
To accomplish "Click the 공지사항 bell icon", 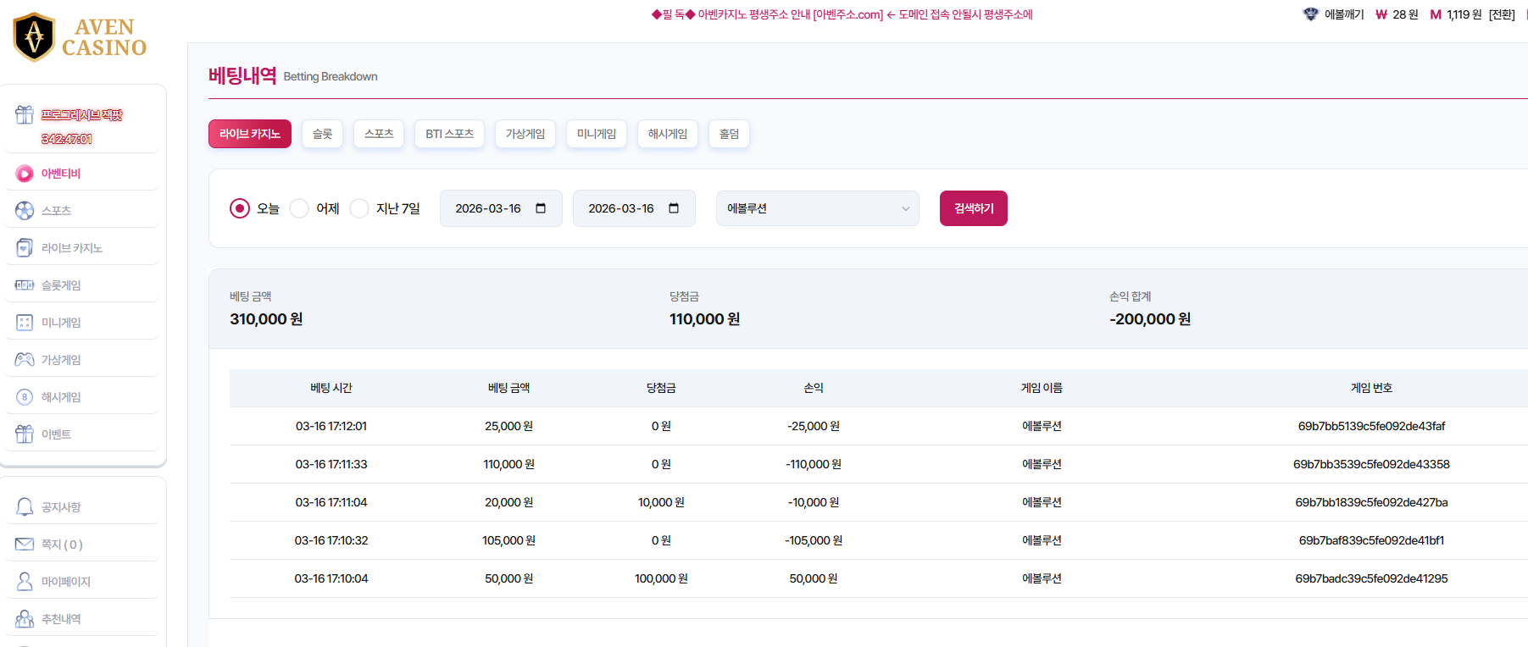I will point(25,507).
